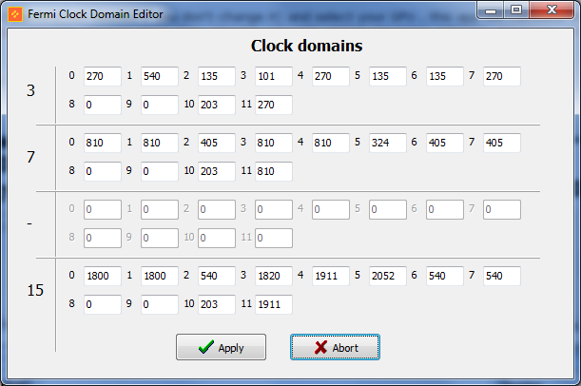Select domain 3 field showing 101
Viewport: 581px width, 386px height.
(x=274, y=76)
